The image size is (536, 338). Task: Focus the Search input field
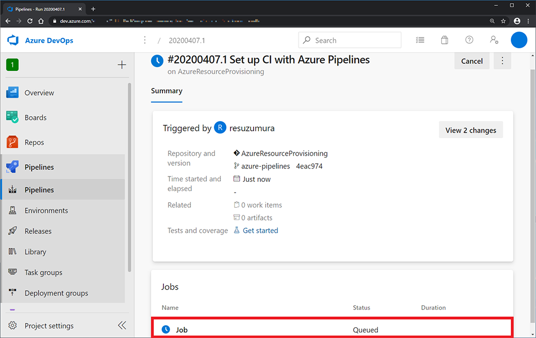[x=349, y=40]
